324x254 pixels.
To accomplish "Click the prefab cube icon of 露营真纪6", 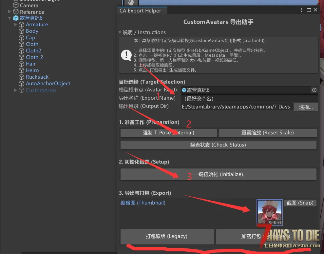I will click(15, 18).
